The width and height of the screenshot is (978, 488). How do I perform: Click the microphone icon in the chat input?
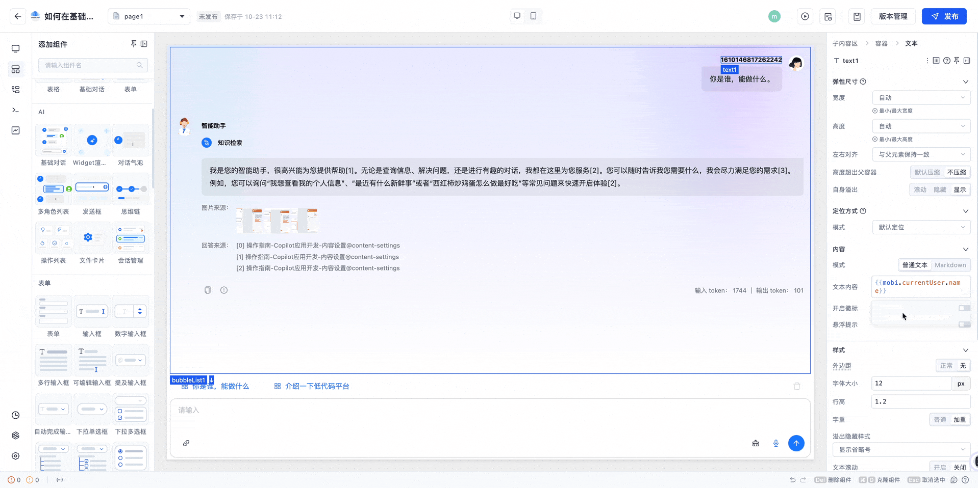click(x=776, y=443)
